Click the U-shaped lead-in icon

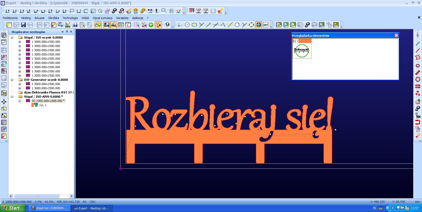79,11
